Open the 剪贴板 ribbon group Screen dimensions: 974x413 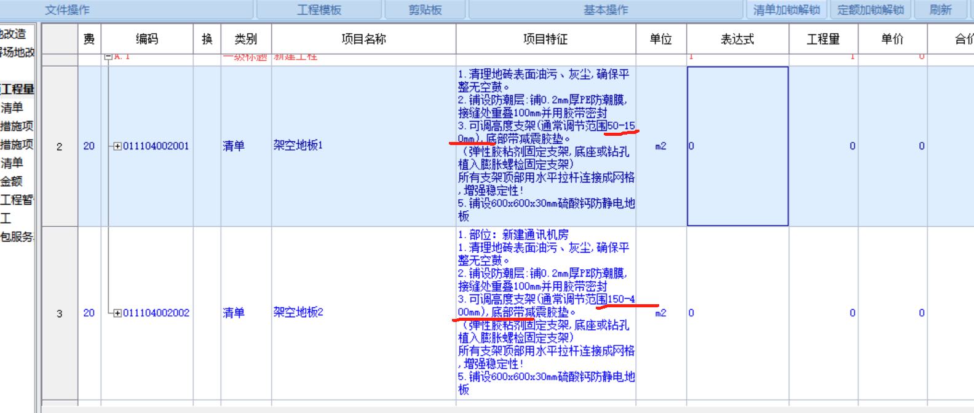point(425,10)
